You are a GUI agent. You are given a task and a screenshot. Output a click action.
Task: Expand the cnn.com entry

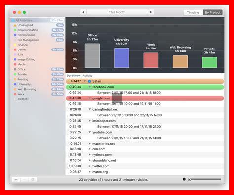click(x=90, y=149)
